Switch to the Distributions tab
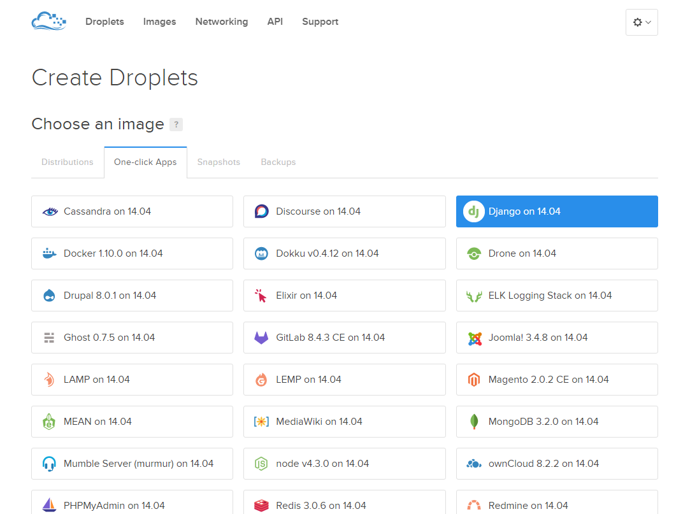Viewport: 697px width, 514px height. click(x=68, y=162)
